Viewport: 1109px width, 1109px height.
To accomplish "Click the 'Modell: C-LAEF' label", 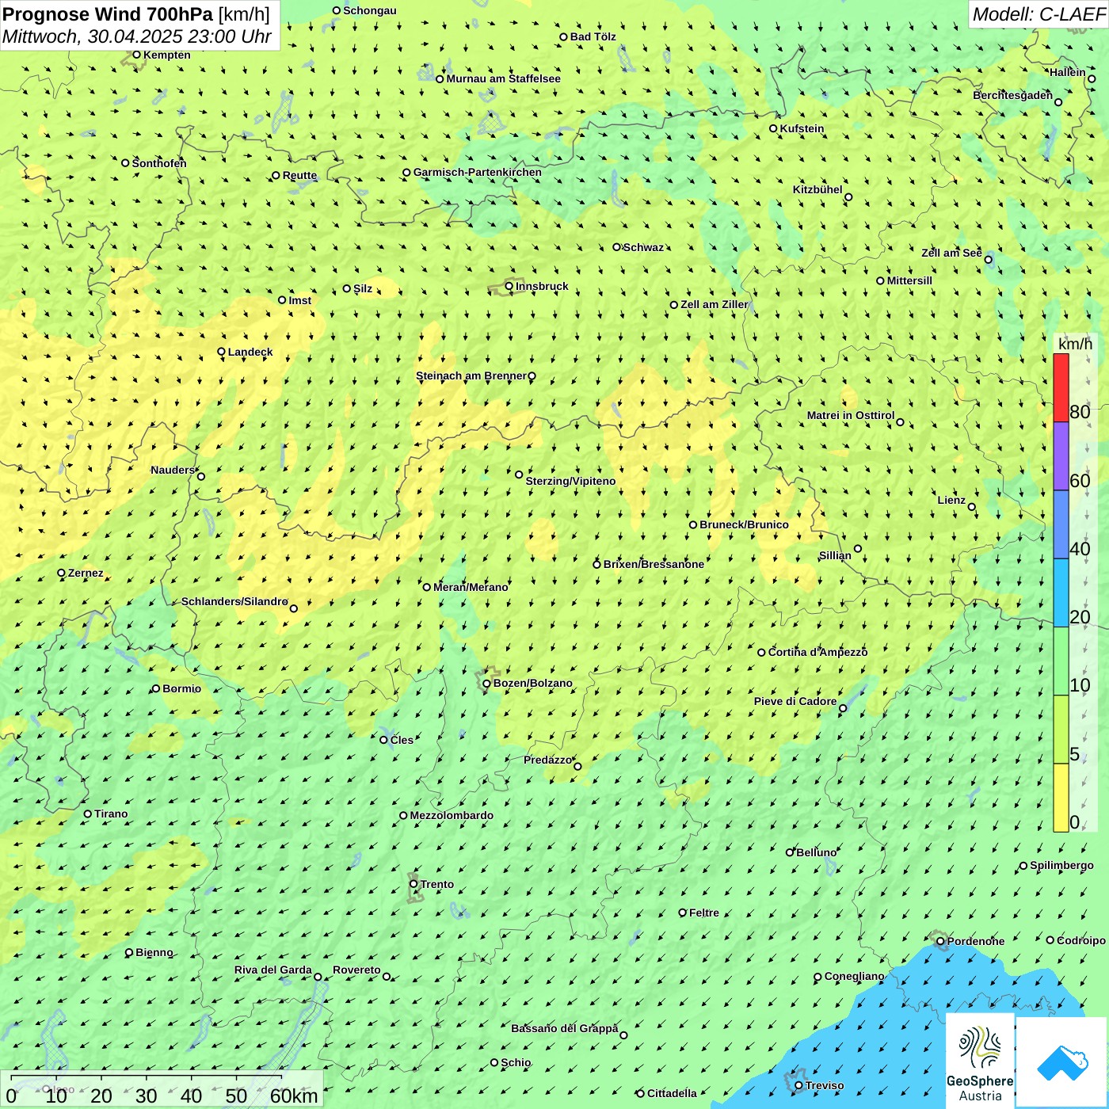I will (x=1038, y=14).
